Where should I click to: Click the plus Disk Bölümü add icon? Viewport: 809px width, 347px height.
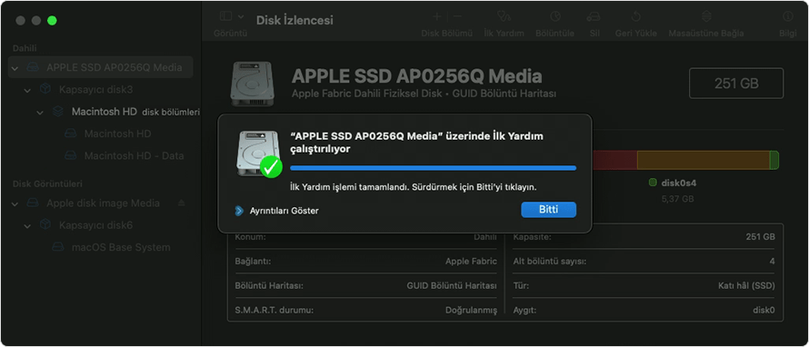436,16
